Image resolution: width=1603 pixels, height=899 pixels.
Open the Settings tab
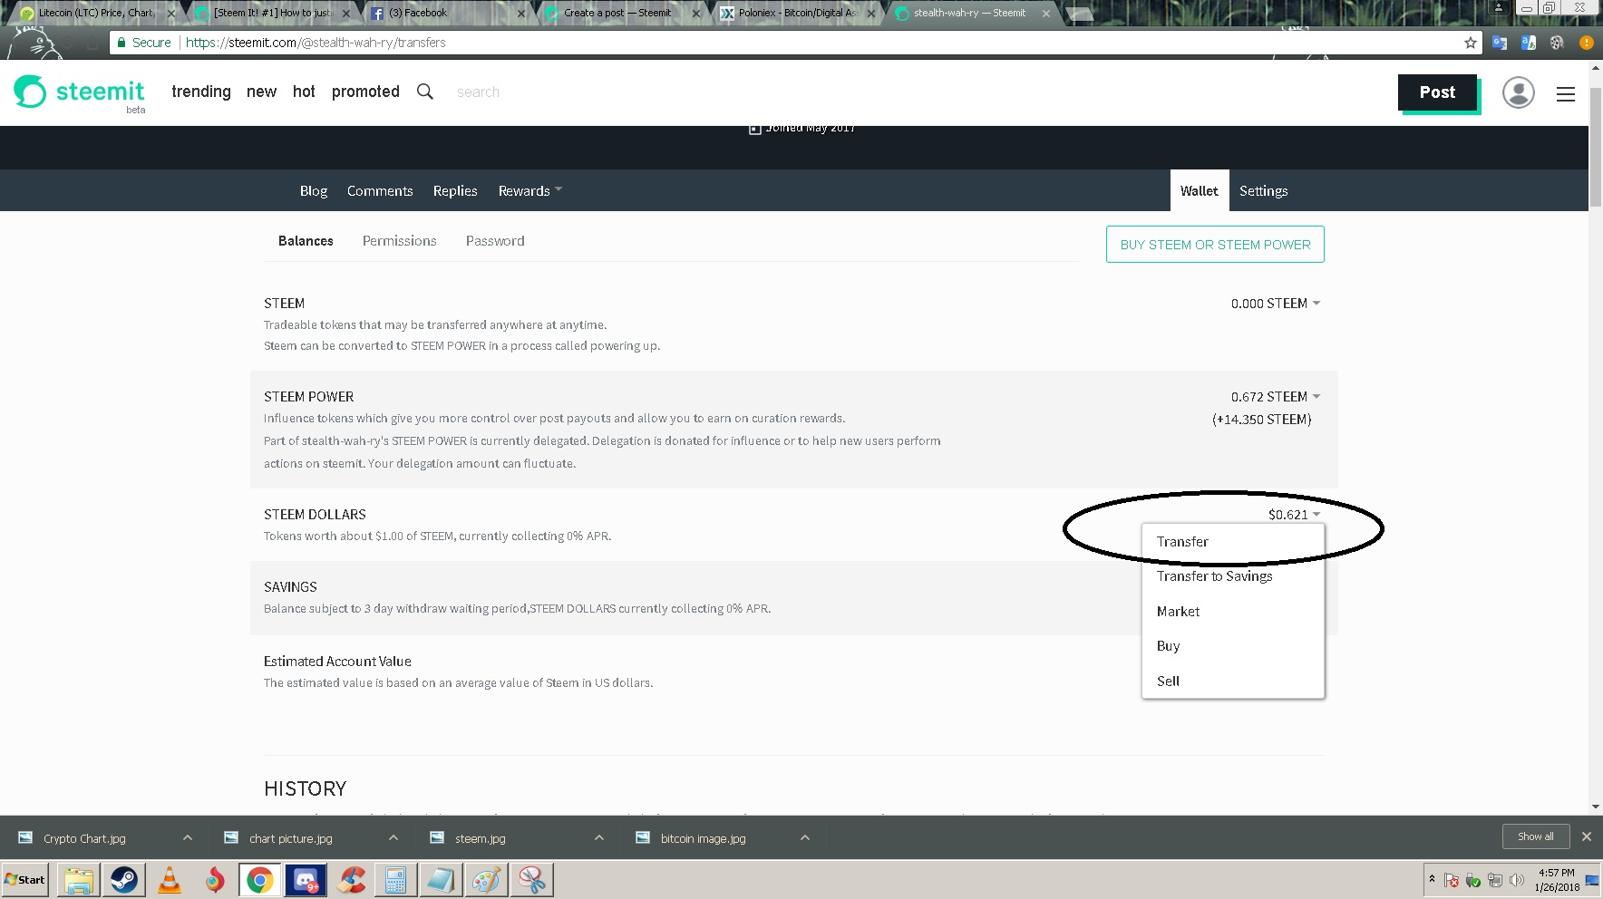point(1263,190)
